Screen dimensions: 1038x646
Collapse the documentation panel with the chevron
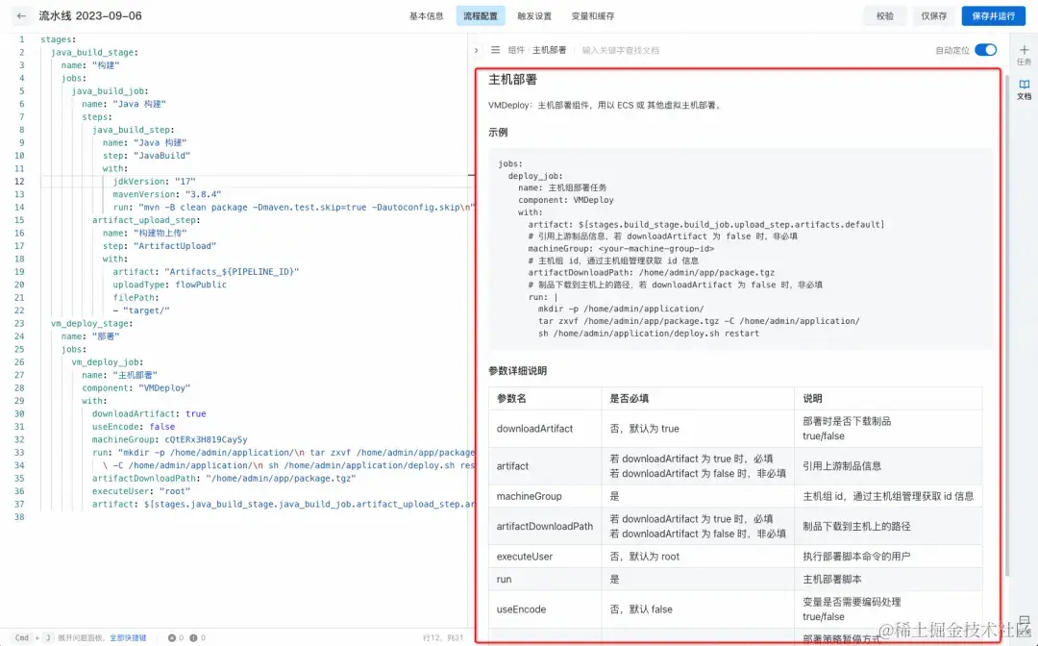coord(476,50)
